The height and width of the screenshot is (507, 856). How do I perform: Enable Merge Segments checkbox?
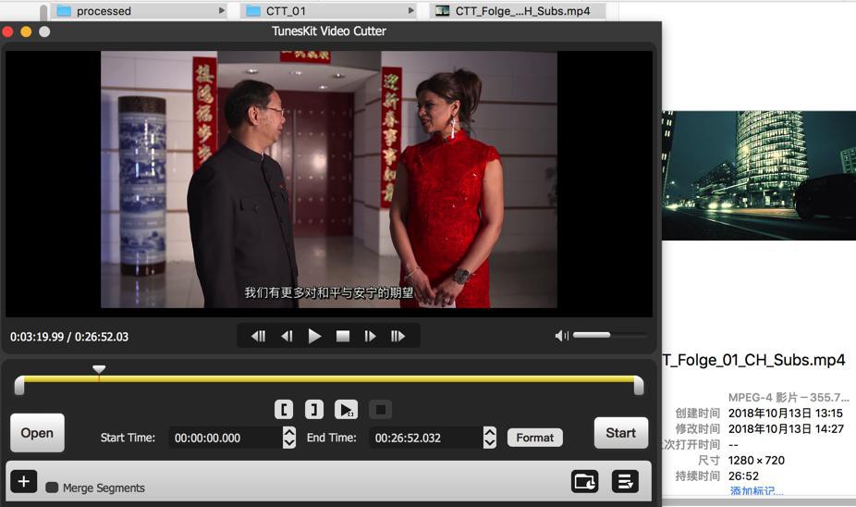pyautogui.click(x=52, y=488)
